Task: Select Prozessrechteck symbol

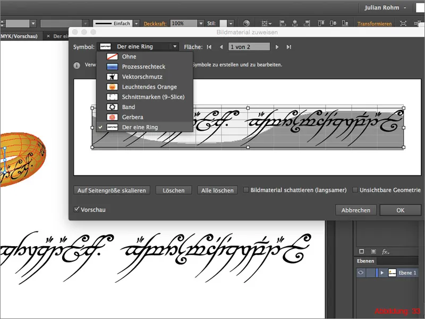Action: point(144,67)
